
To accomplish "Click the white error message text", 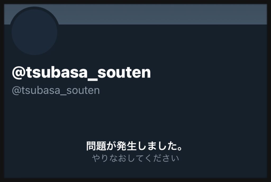I will pos(134,146).
